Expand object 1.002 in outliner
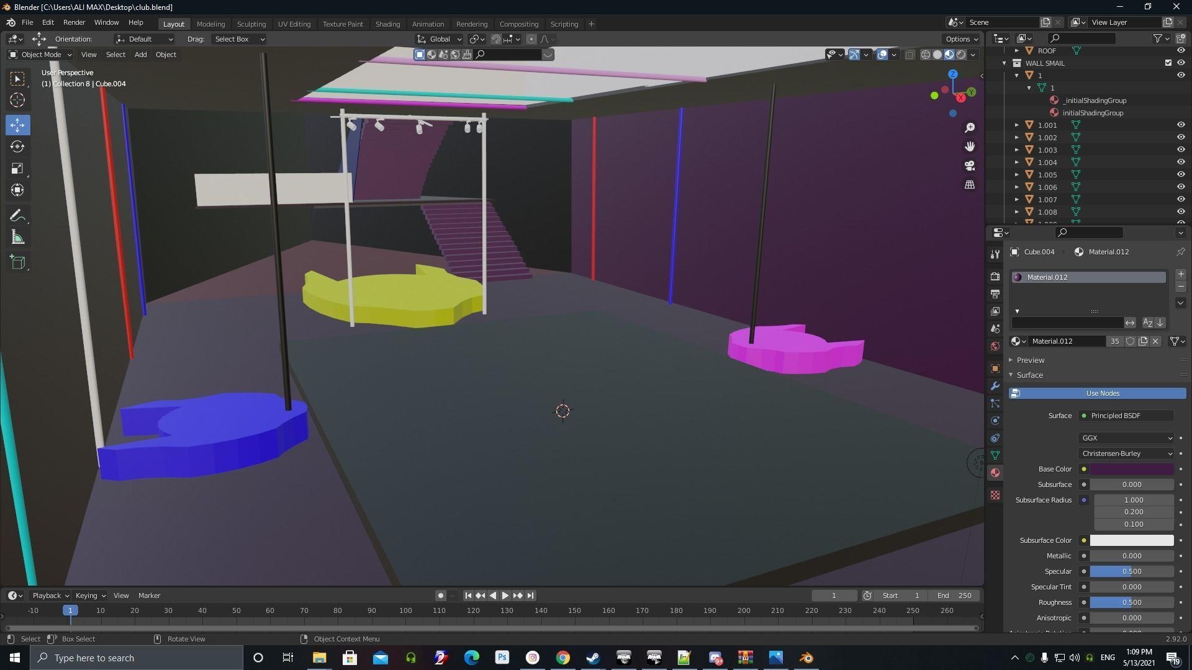 coord(1017,137)
